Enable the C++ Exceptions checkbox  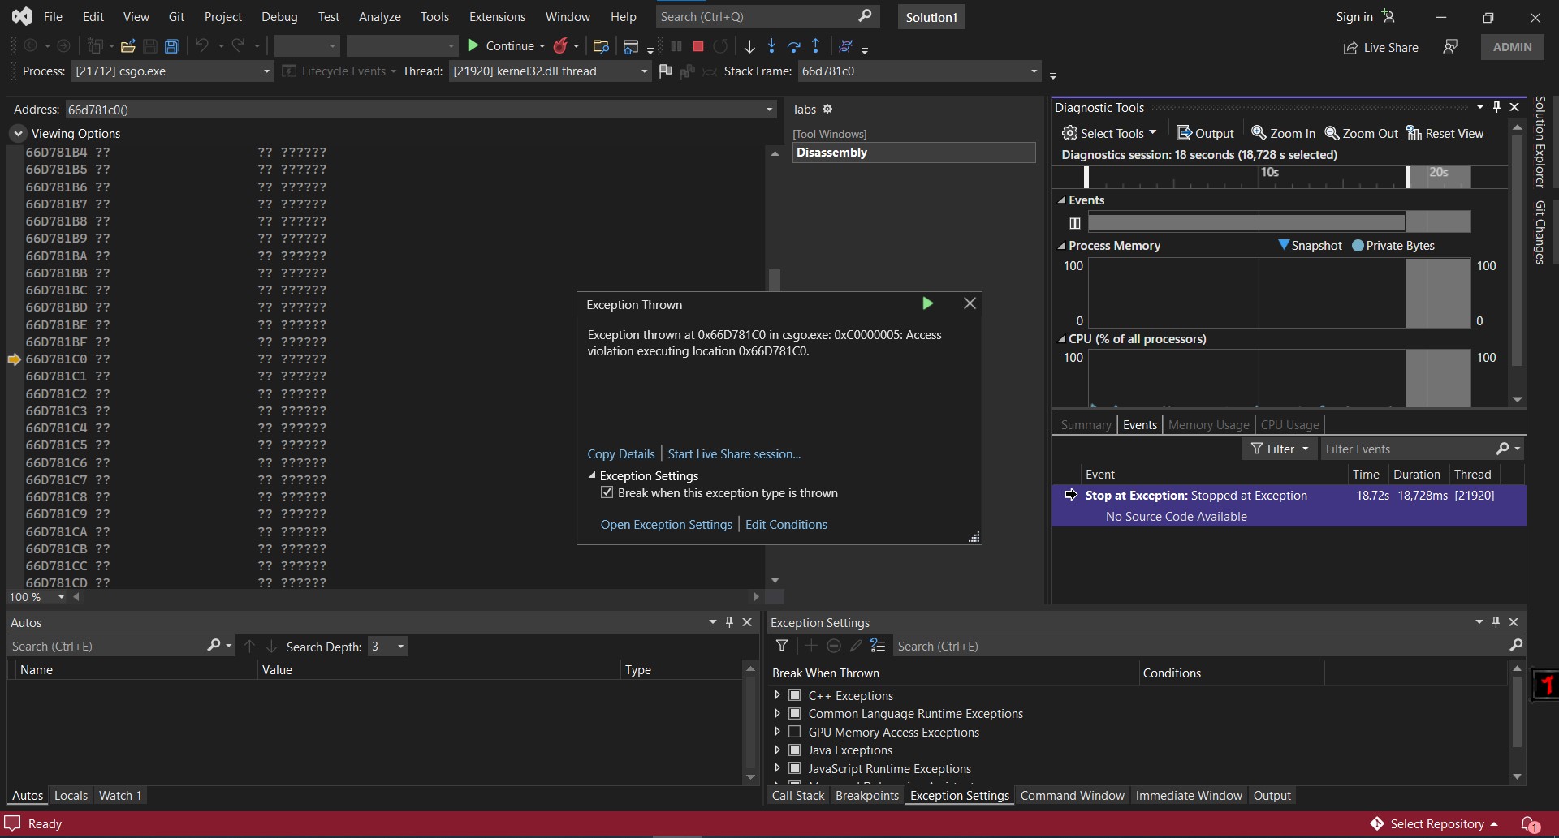pos(793,695)
